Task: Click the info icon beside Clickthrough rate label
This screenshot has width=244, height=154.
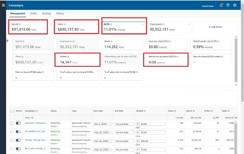Action: (218, 41)
